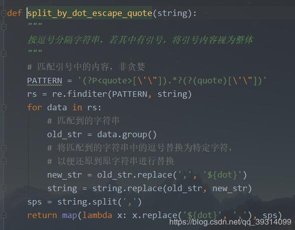This screenshot has width=295, height=230.
Task: Click 'data.group()' call
Action: [x=127, y=135]
